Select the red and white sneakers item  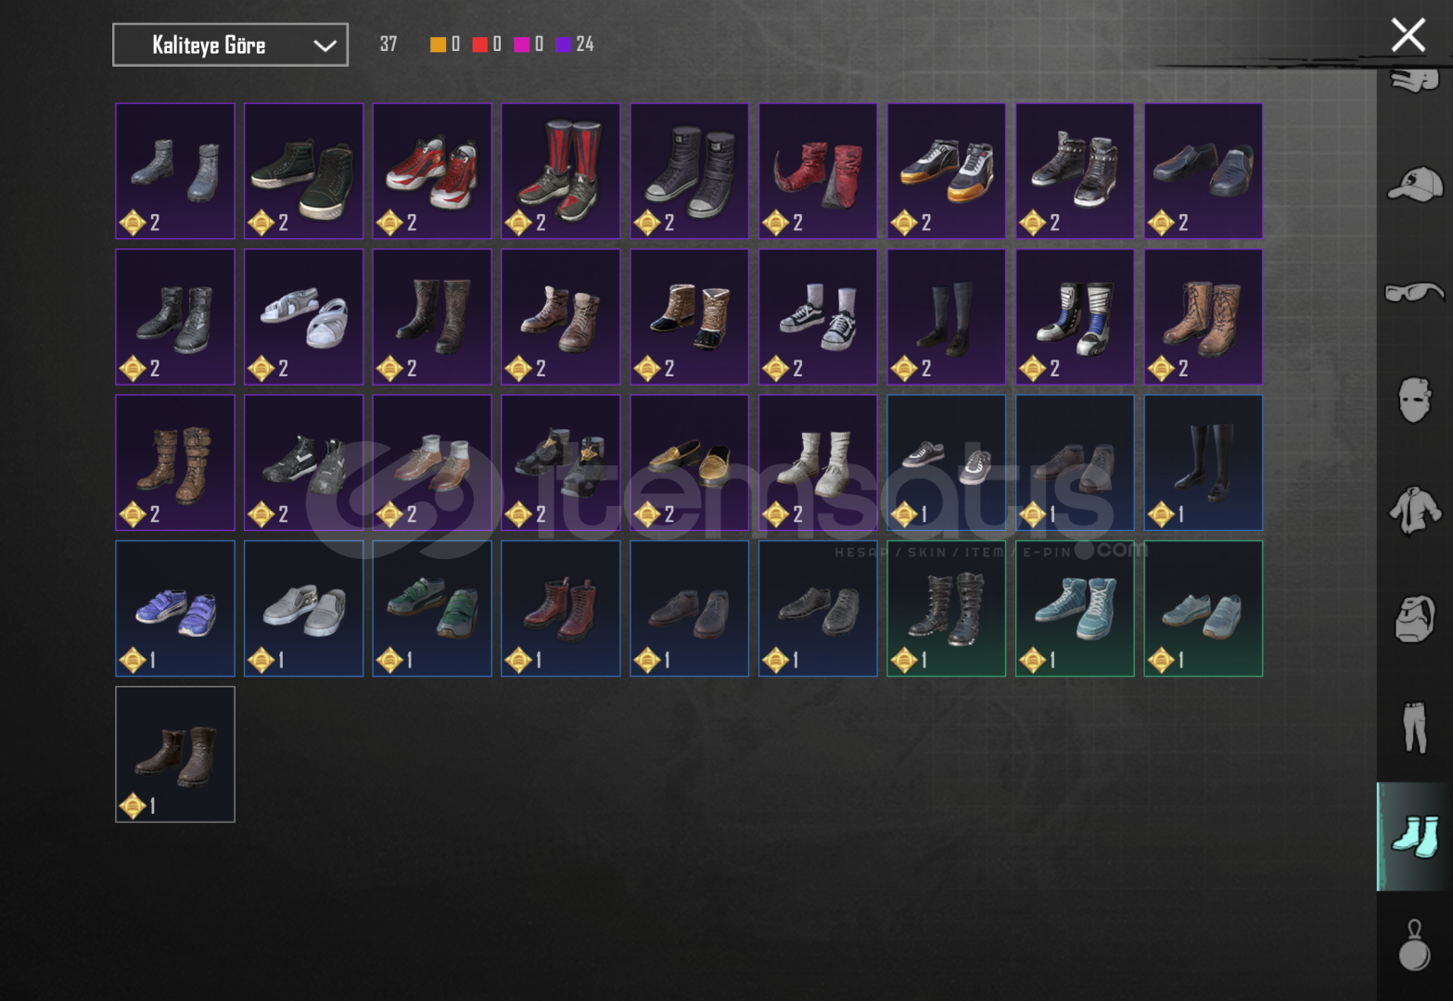click(x=432, y=171)
